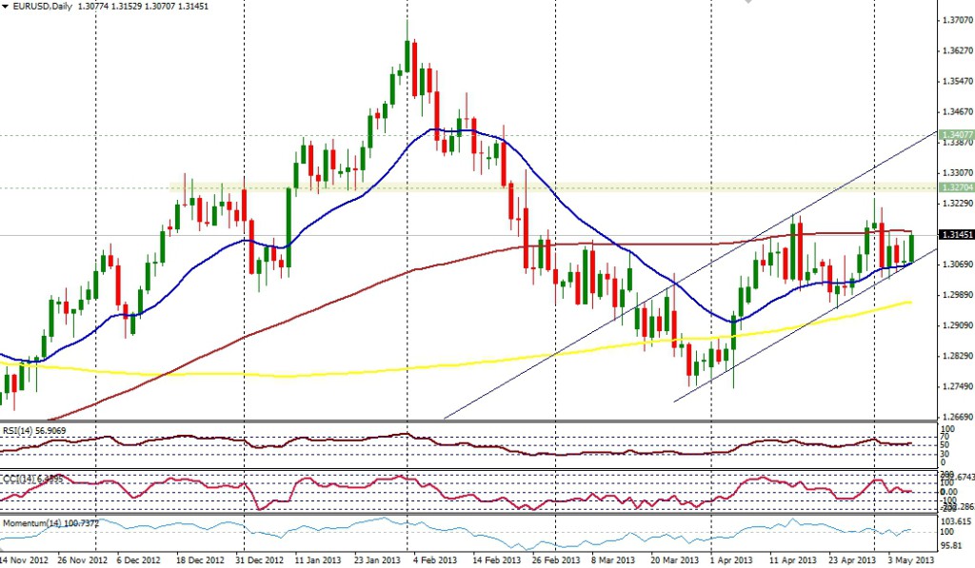The height and width of the screenshot is (568, 975).
Task: Select the yellow shaded resistance zone
Action: [552, 186]
